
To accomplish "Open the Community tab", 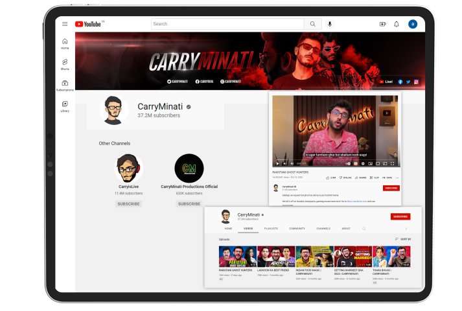I will click(x=297, y=229).
